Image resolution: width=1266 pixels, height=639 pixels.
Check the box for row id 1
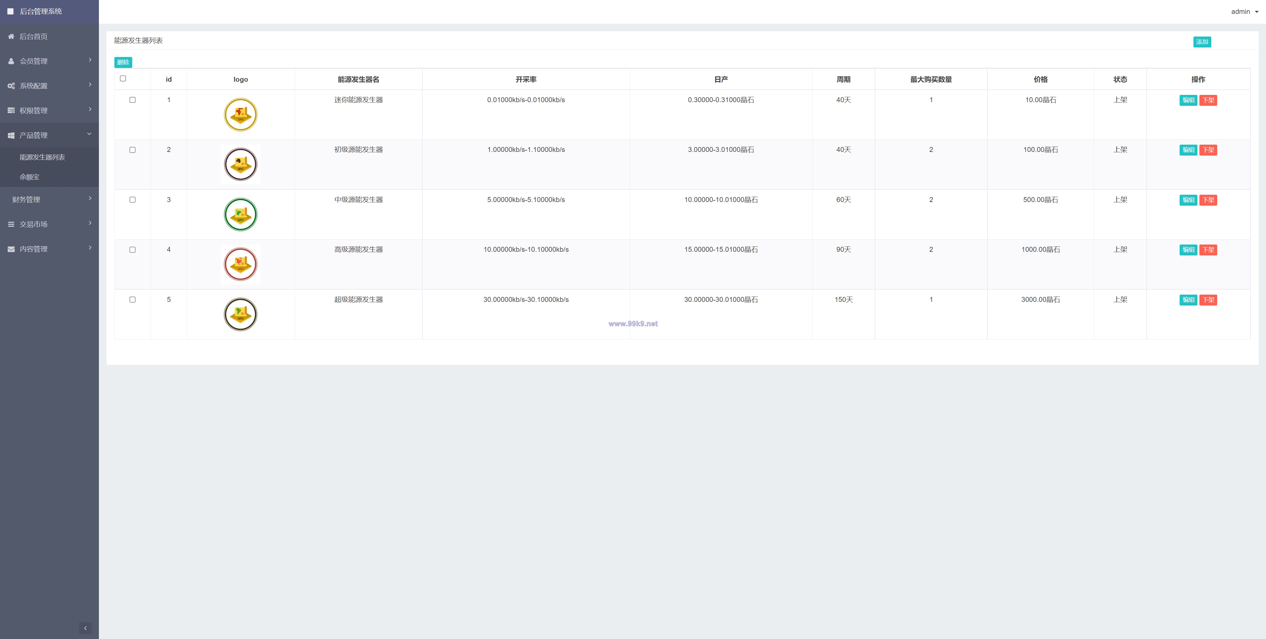point(132,100)
